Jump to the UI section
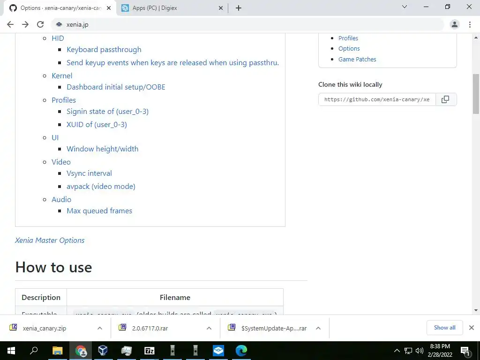Viewport: 480px width, 360px height. click(55, 138)
